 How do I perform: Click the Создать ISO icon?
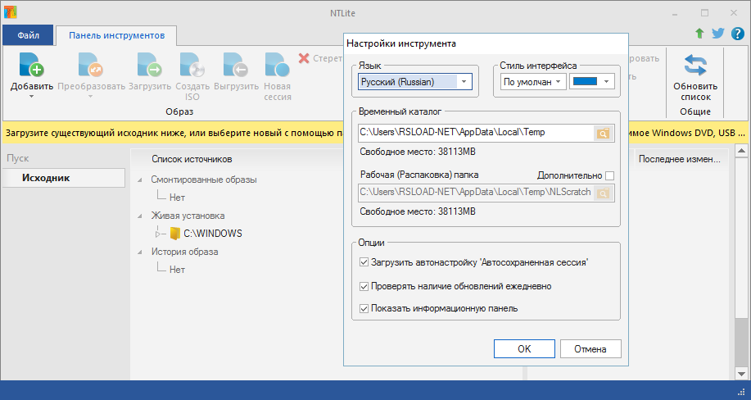(x=192, y=65)
